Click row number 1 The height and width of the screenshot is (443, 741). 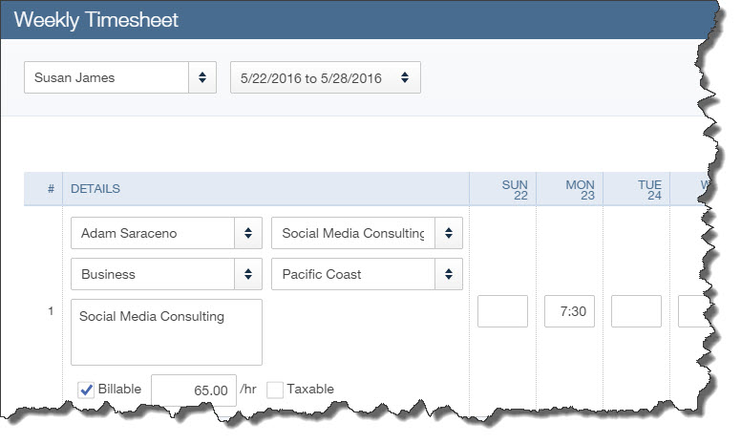coord(51,311)
